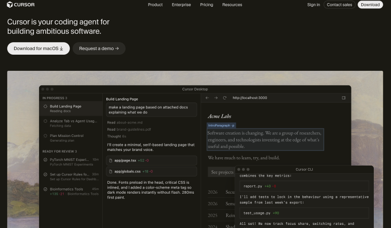This screenshot has height=228, width=391.
Task: Click the browser forward arrow icon
Action: pos(216,98)
